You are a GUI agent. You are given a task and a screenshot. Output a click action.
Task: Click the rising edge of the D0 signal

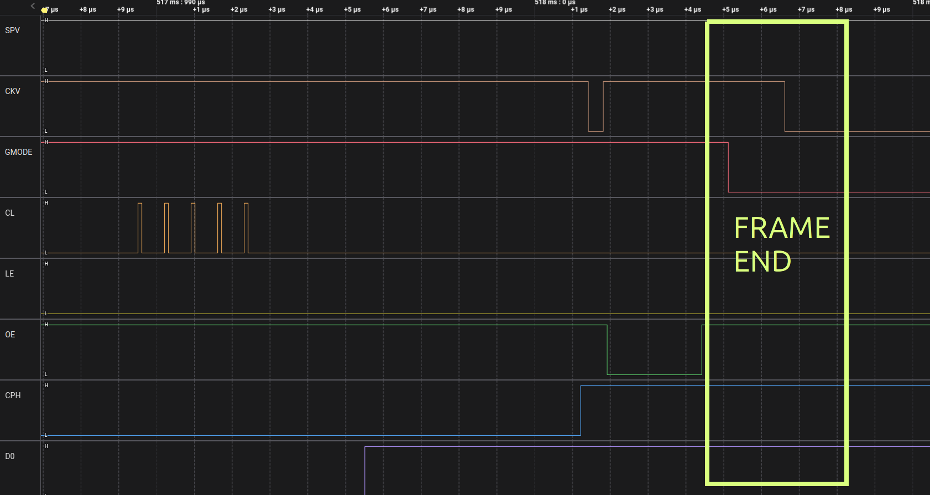click(x=365, y=470)
